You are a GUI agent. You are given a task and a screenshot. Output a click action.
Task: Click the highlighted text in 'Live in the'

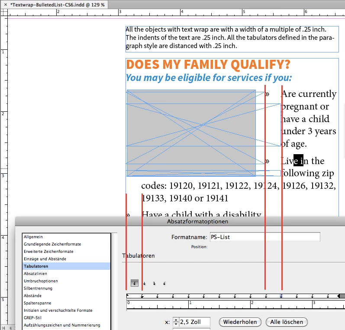point(298,161)
